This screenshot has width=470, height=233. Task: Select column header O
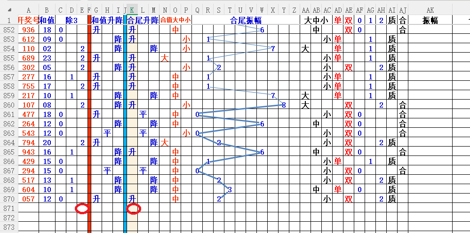click(175, 10)
